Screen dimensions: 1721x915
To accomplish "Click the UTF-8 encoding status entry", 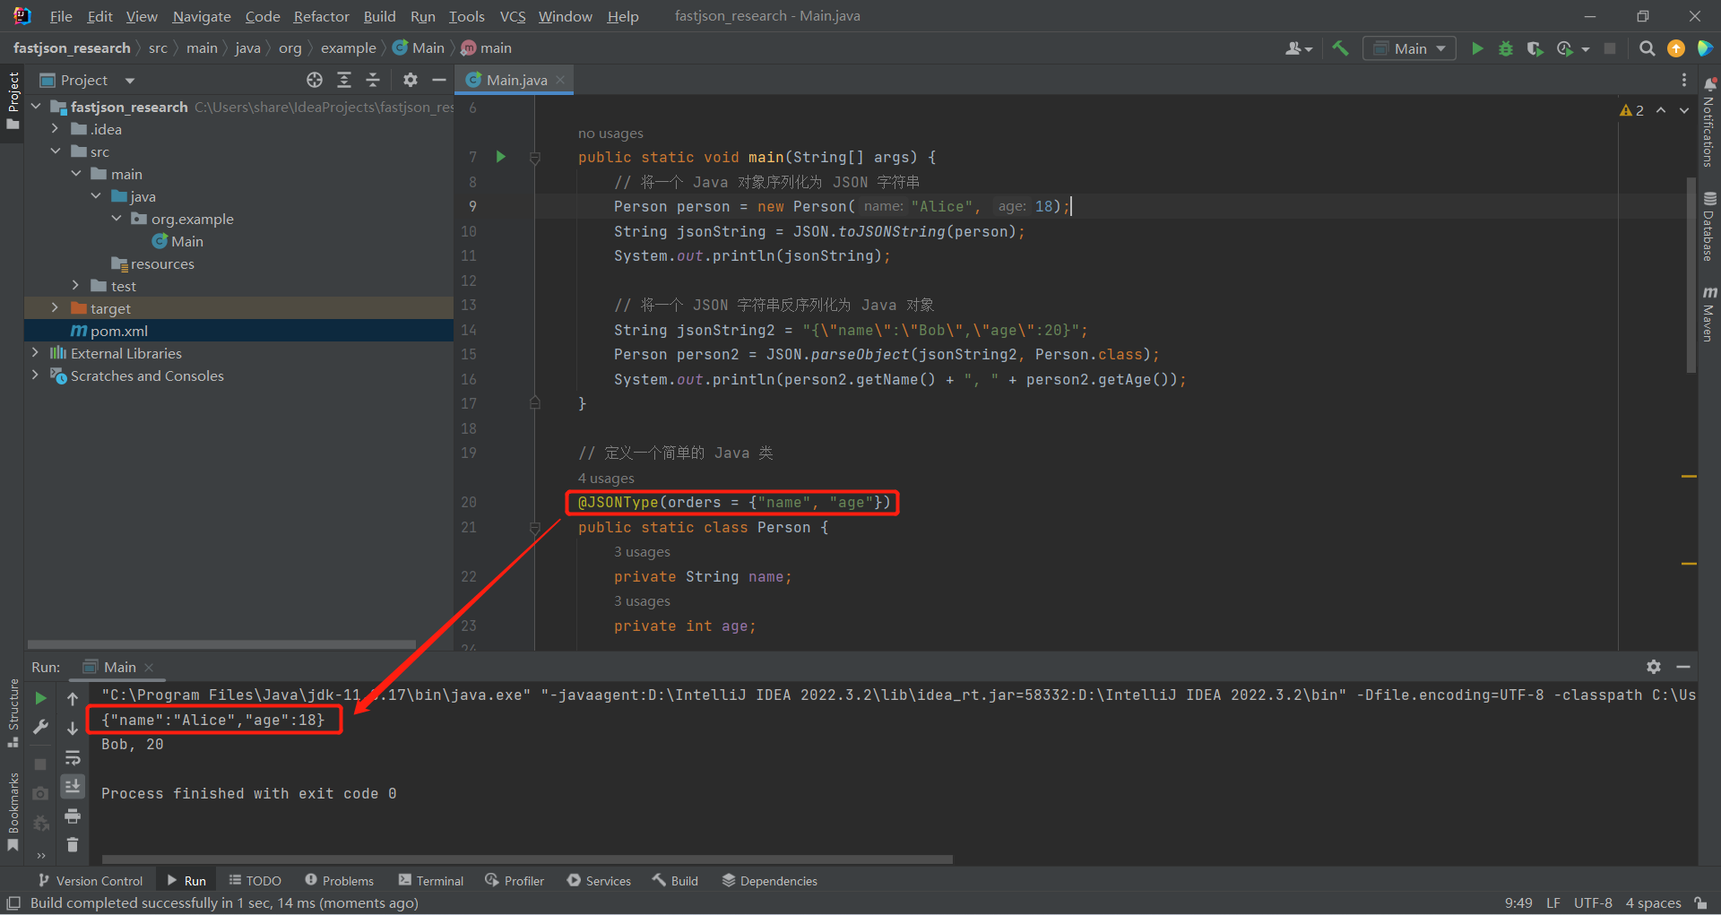I will [1593, 902].
